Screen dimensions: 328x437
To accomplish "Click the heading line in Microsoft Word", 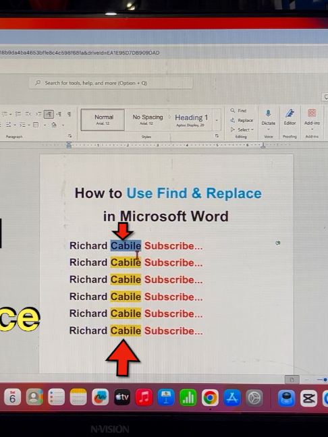I will [166, 216].
